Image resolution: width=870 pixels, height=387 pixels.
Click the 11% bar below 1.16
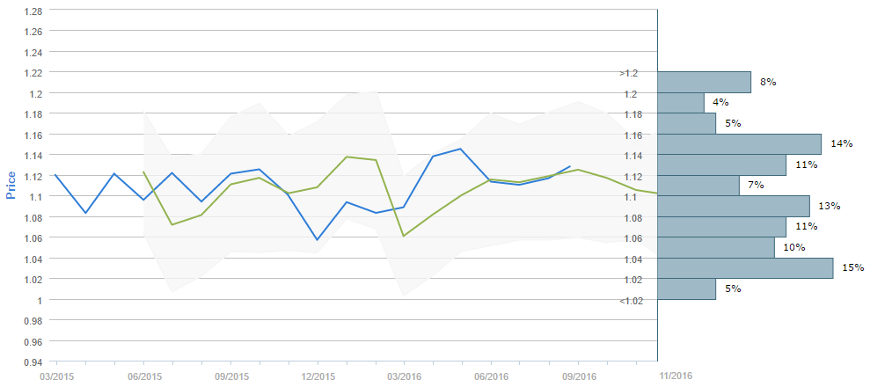point(721,164)
